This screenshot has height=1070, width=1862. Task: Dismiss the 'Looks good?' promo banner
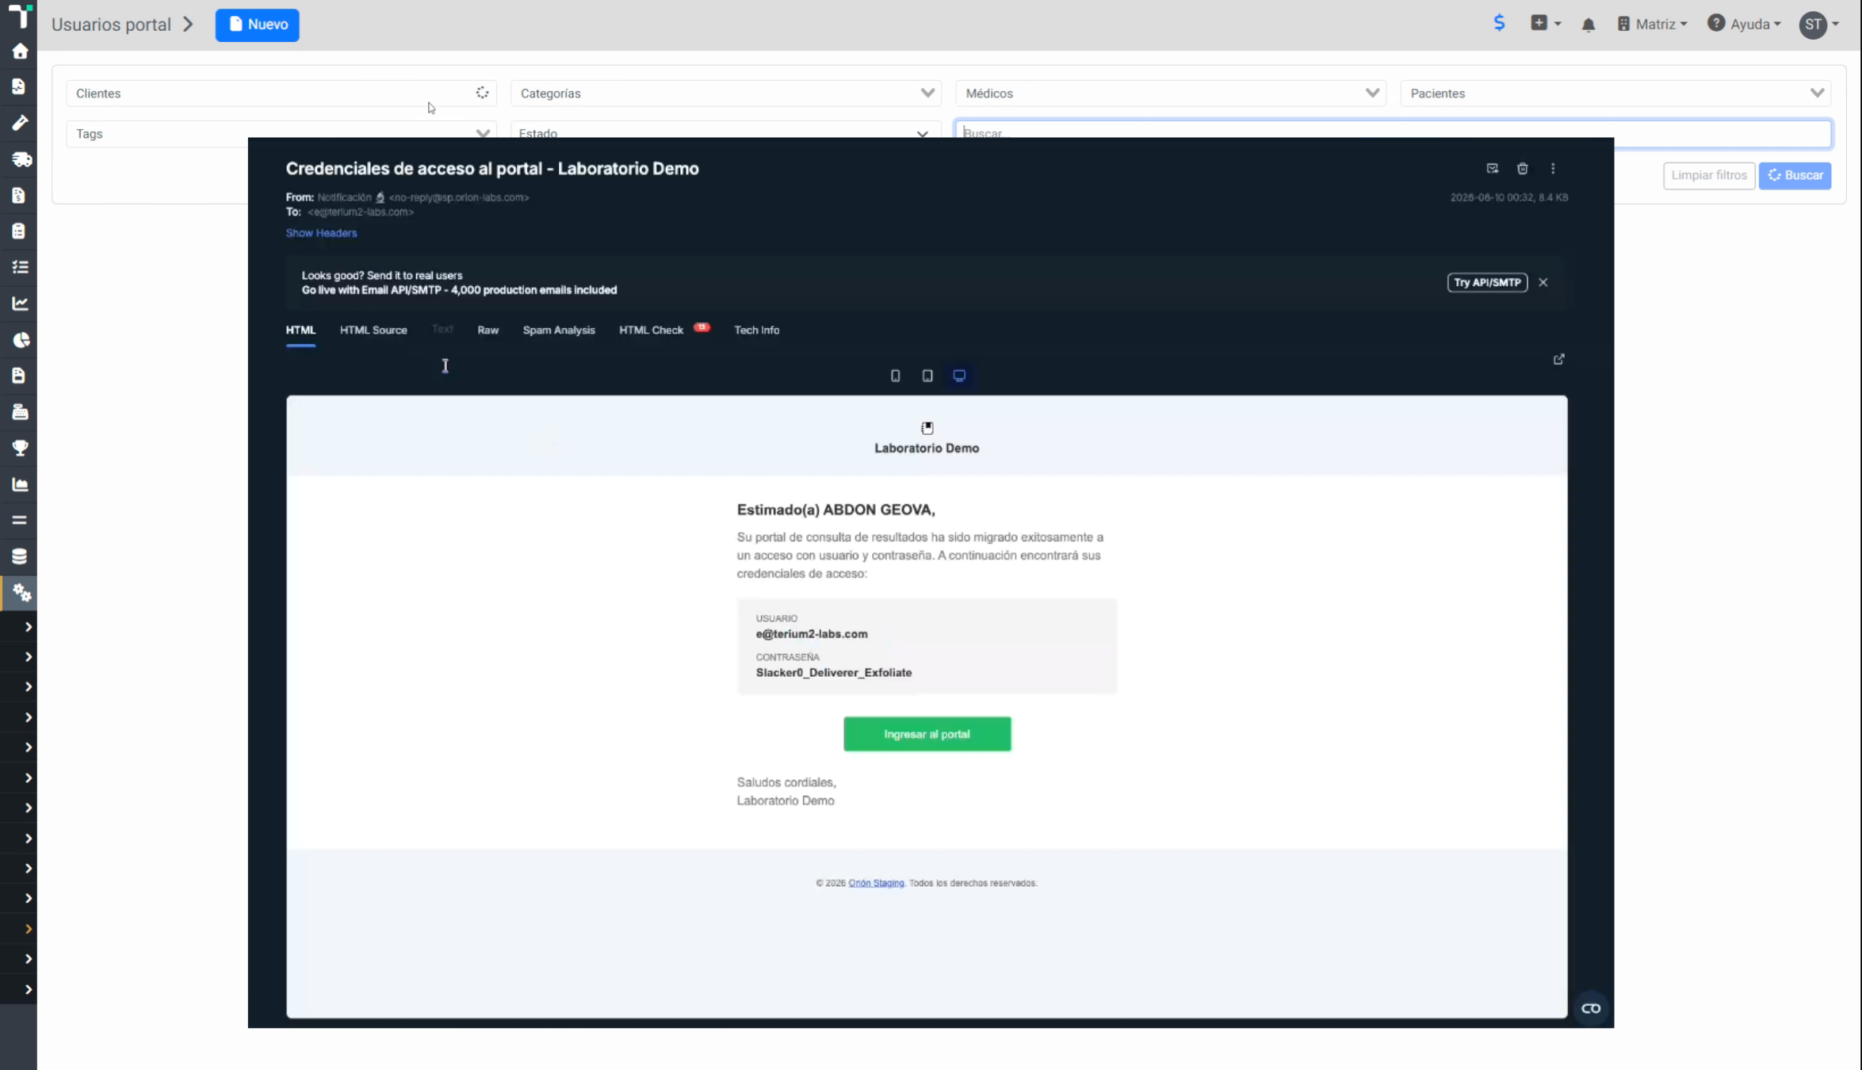click(x=1543, y=282)
